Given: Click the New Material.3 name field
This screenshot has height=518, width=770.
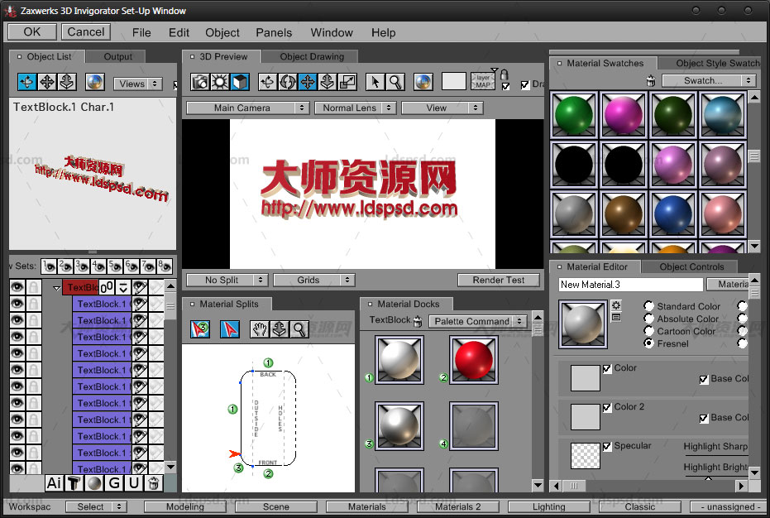Looking at the screenshot, I should tap(630, 285).
